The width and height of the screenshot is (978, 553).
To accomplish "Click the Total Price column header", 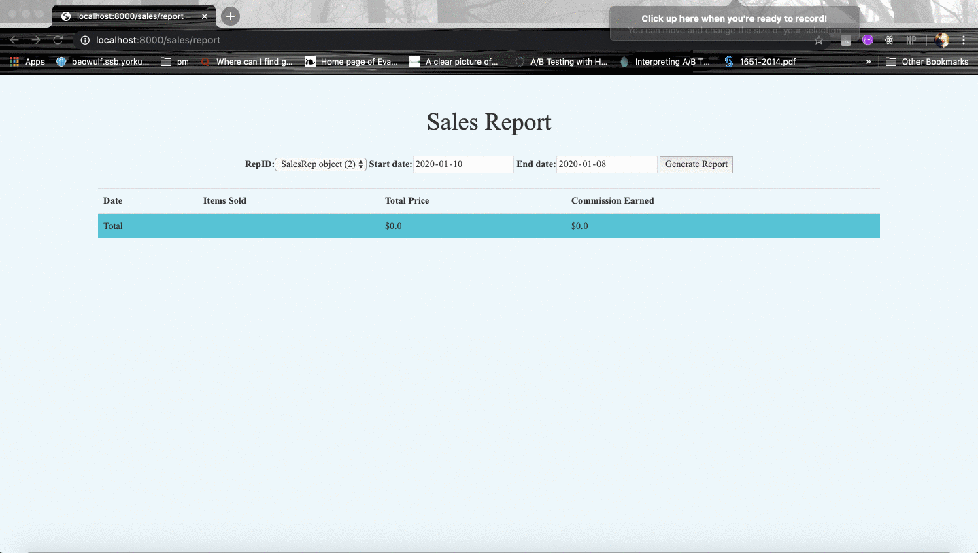I will click(x=407, y=201).
